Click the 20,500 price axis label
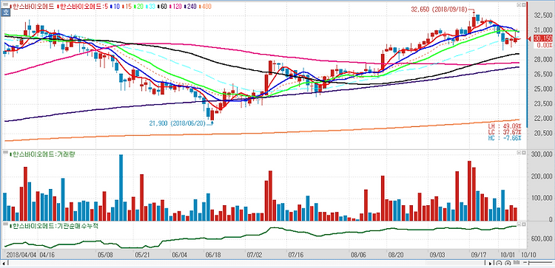 click(543, 133)
